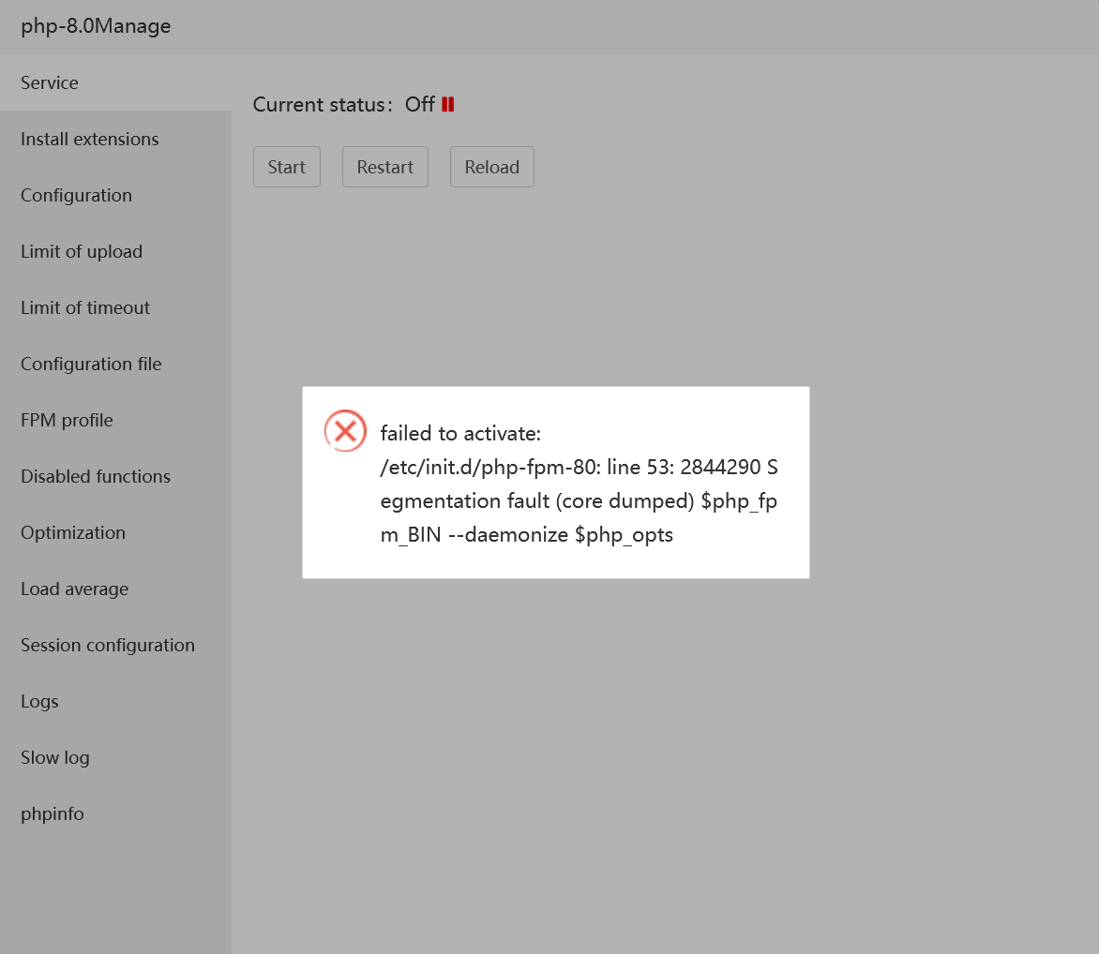
Task: Open Session configuration settings
Action: pos(108,645)
